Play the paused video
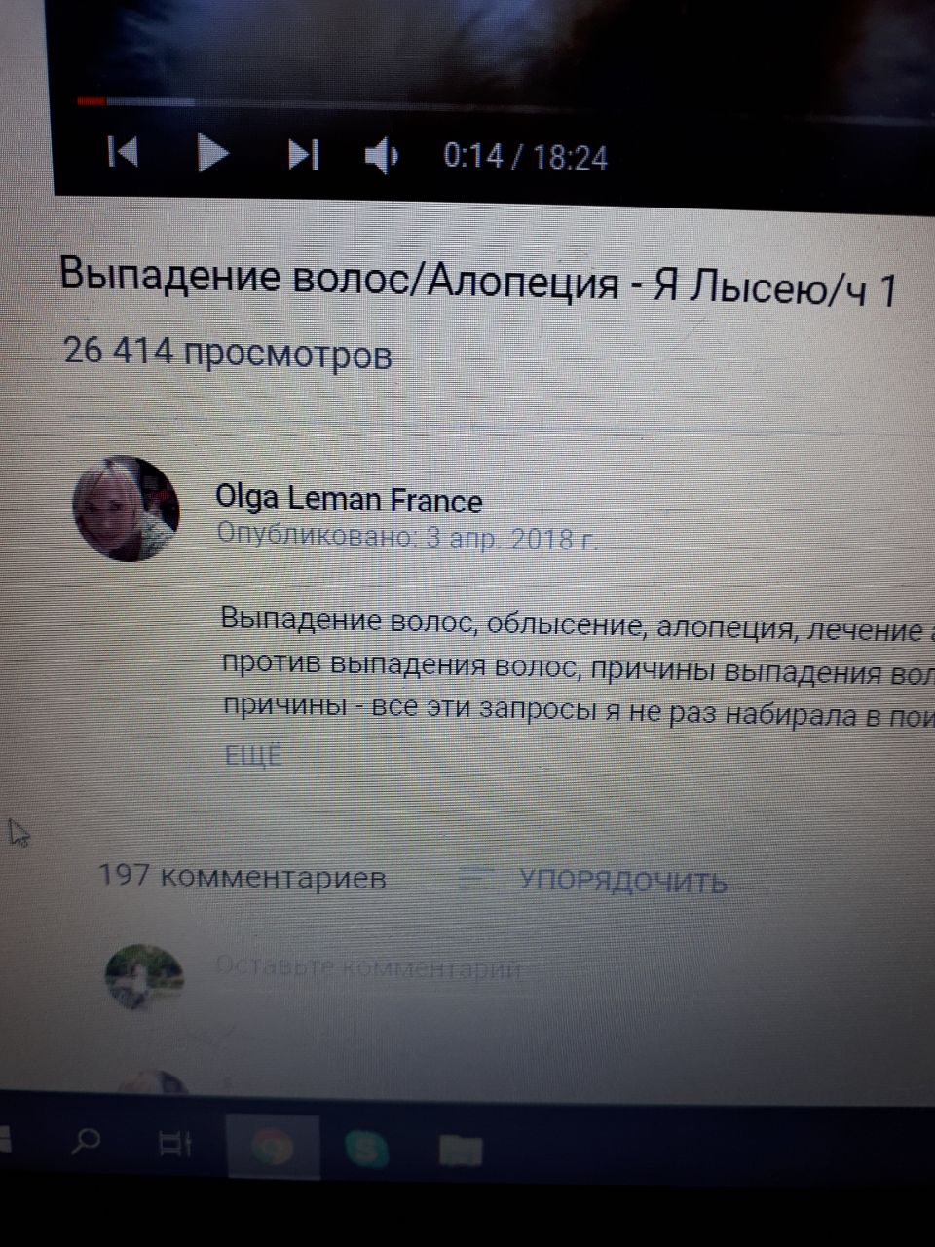This screenshot has width=935, height=1247. (212, 153)
